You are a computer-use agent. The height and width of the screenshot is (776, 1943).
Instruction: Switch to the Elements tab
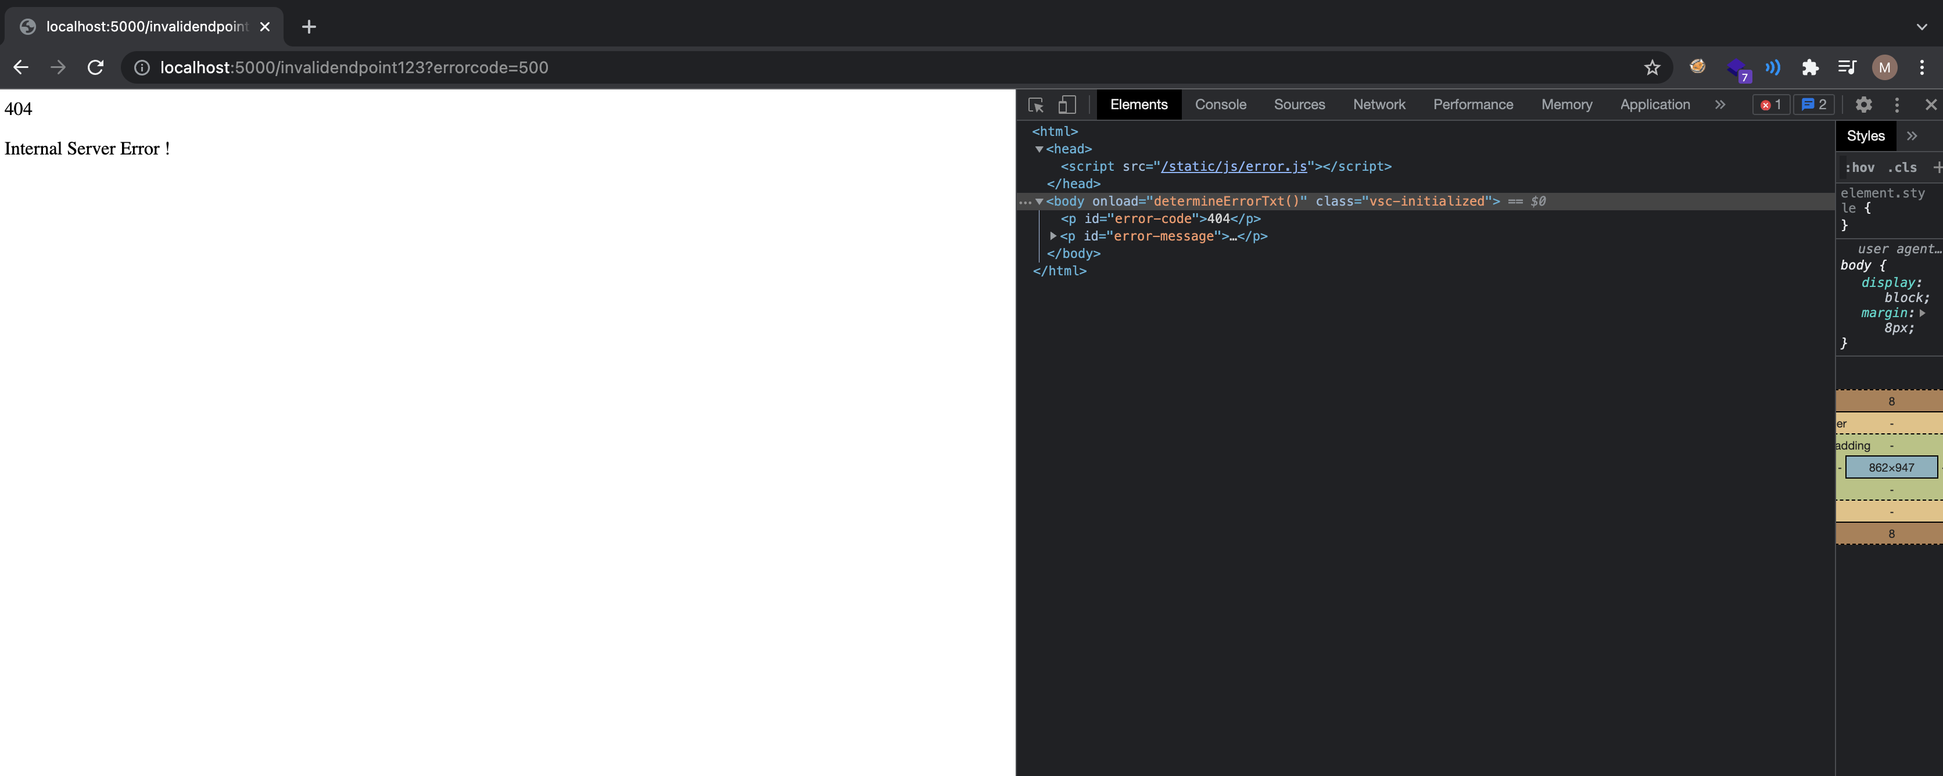[x=1138, y=105]
